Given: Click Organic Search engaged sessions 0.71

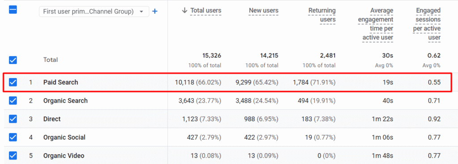Looking at the screenshot, I should tap(434, 101).
